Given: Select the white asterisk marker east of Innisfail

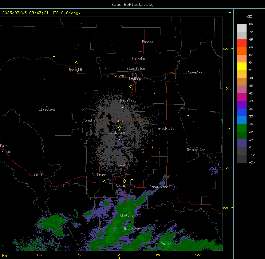Looking at the screenshot, I should point(154,93).
